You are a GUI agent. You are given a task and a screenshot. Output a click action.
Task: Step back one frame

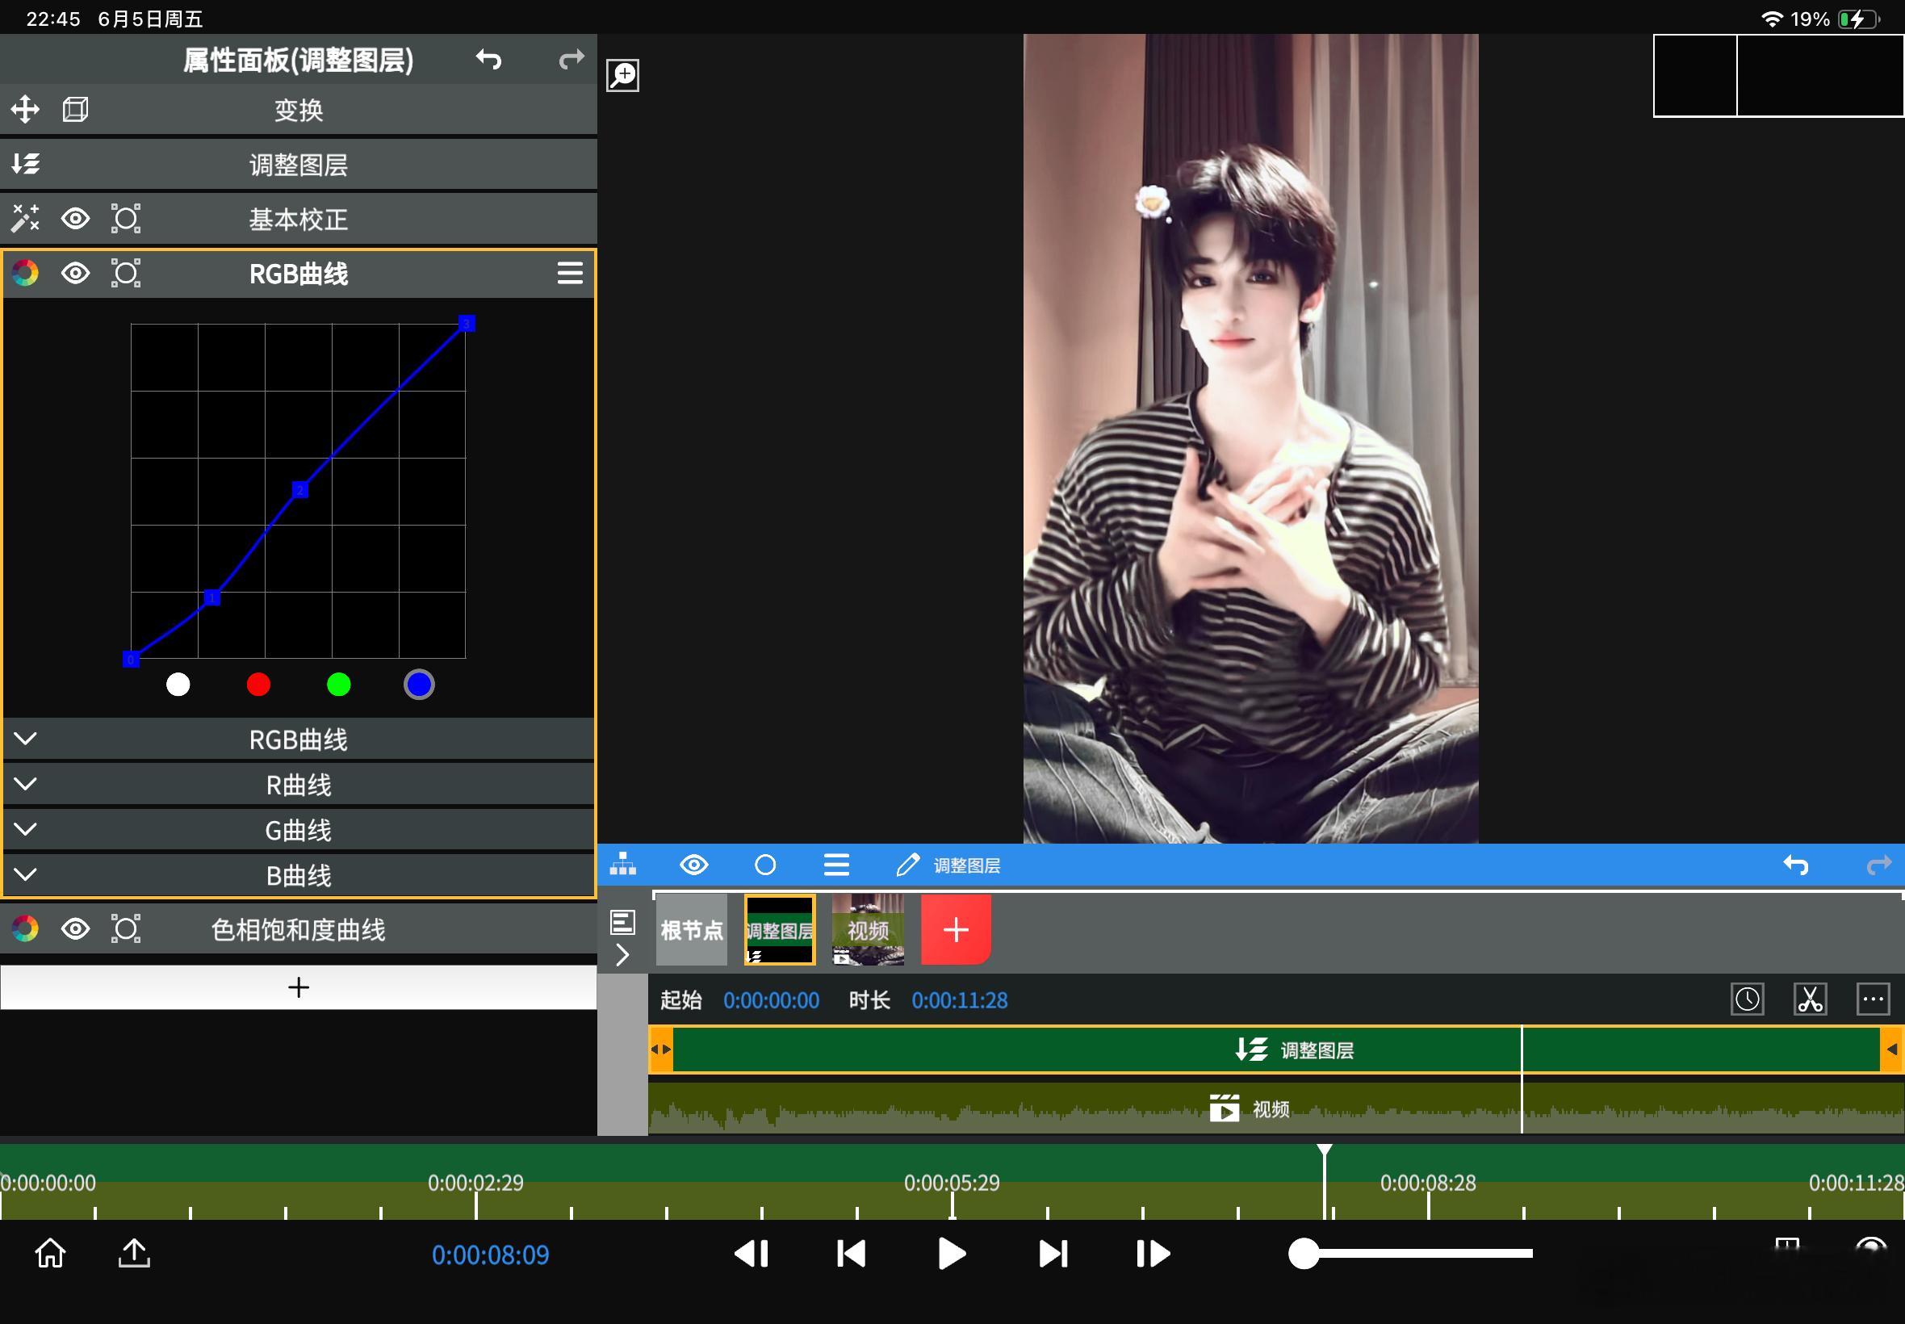tap(752, 1254)
